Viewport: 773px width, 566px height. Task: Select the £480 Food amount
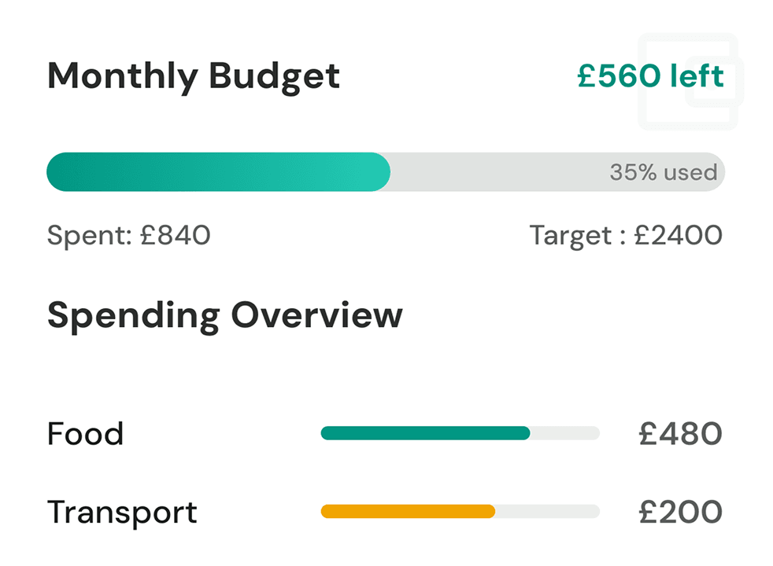[680, 434]
